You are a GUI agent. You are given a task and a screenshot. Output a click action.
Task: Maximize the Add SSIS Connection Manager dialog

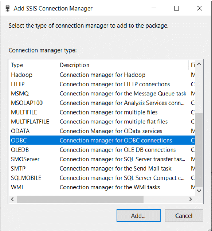pyautogui.click(x=177, y=8)
